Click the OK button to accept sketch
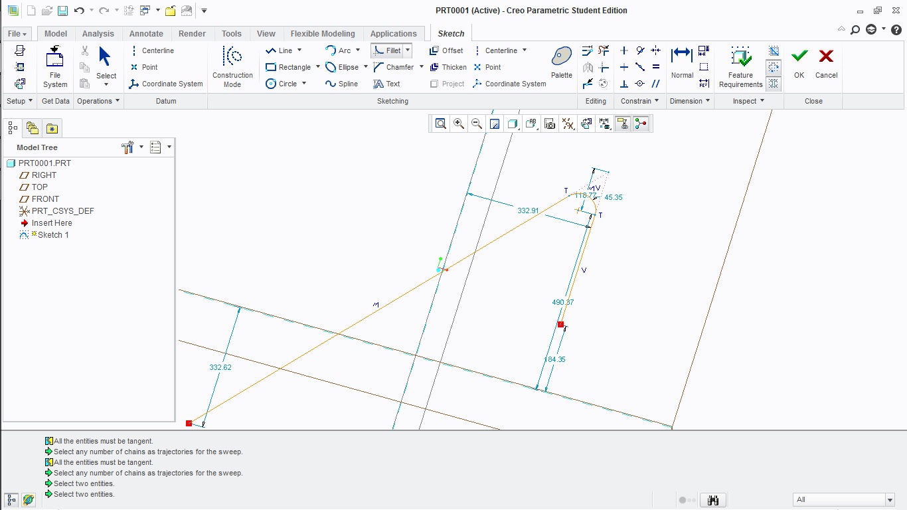Image resolution: width=907 pixels, height=510 pixels. [x=799, y=63]
